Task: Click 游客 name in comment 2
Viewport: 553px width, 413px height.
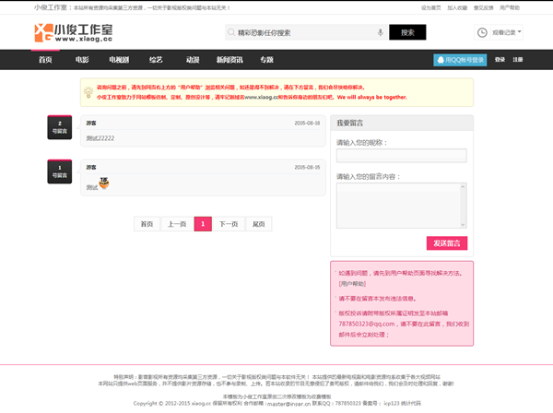Action: coord(91,124)
